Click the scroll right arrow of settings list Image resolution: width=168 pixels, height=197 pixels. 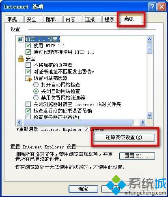(x=143, y=122)
